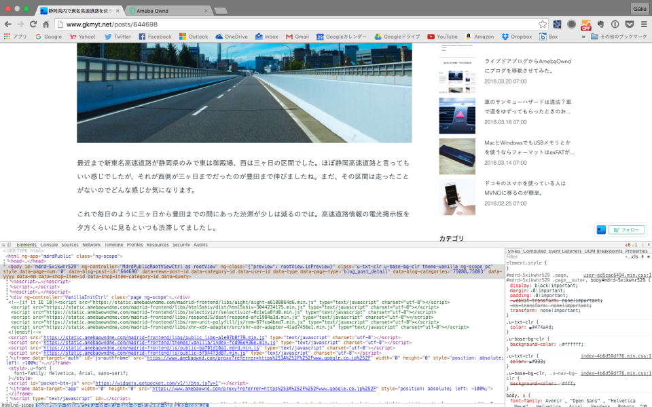Focus the Styles Filter field

(564, 257)
